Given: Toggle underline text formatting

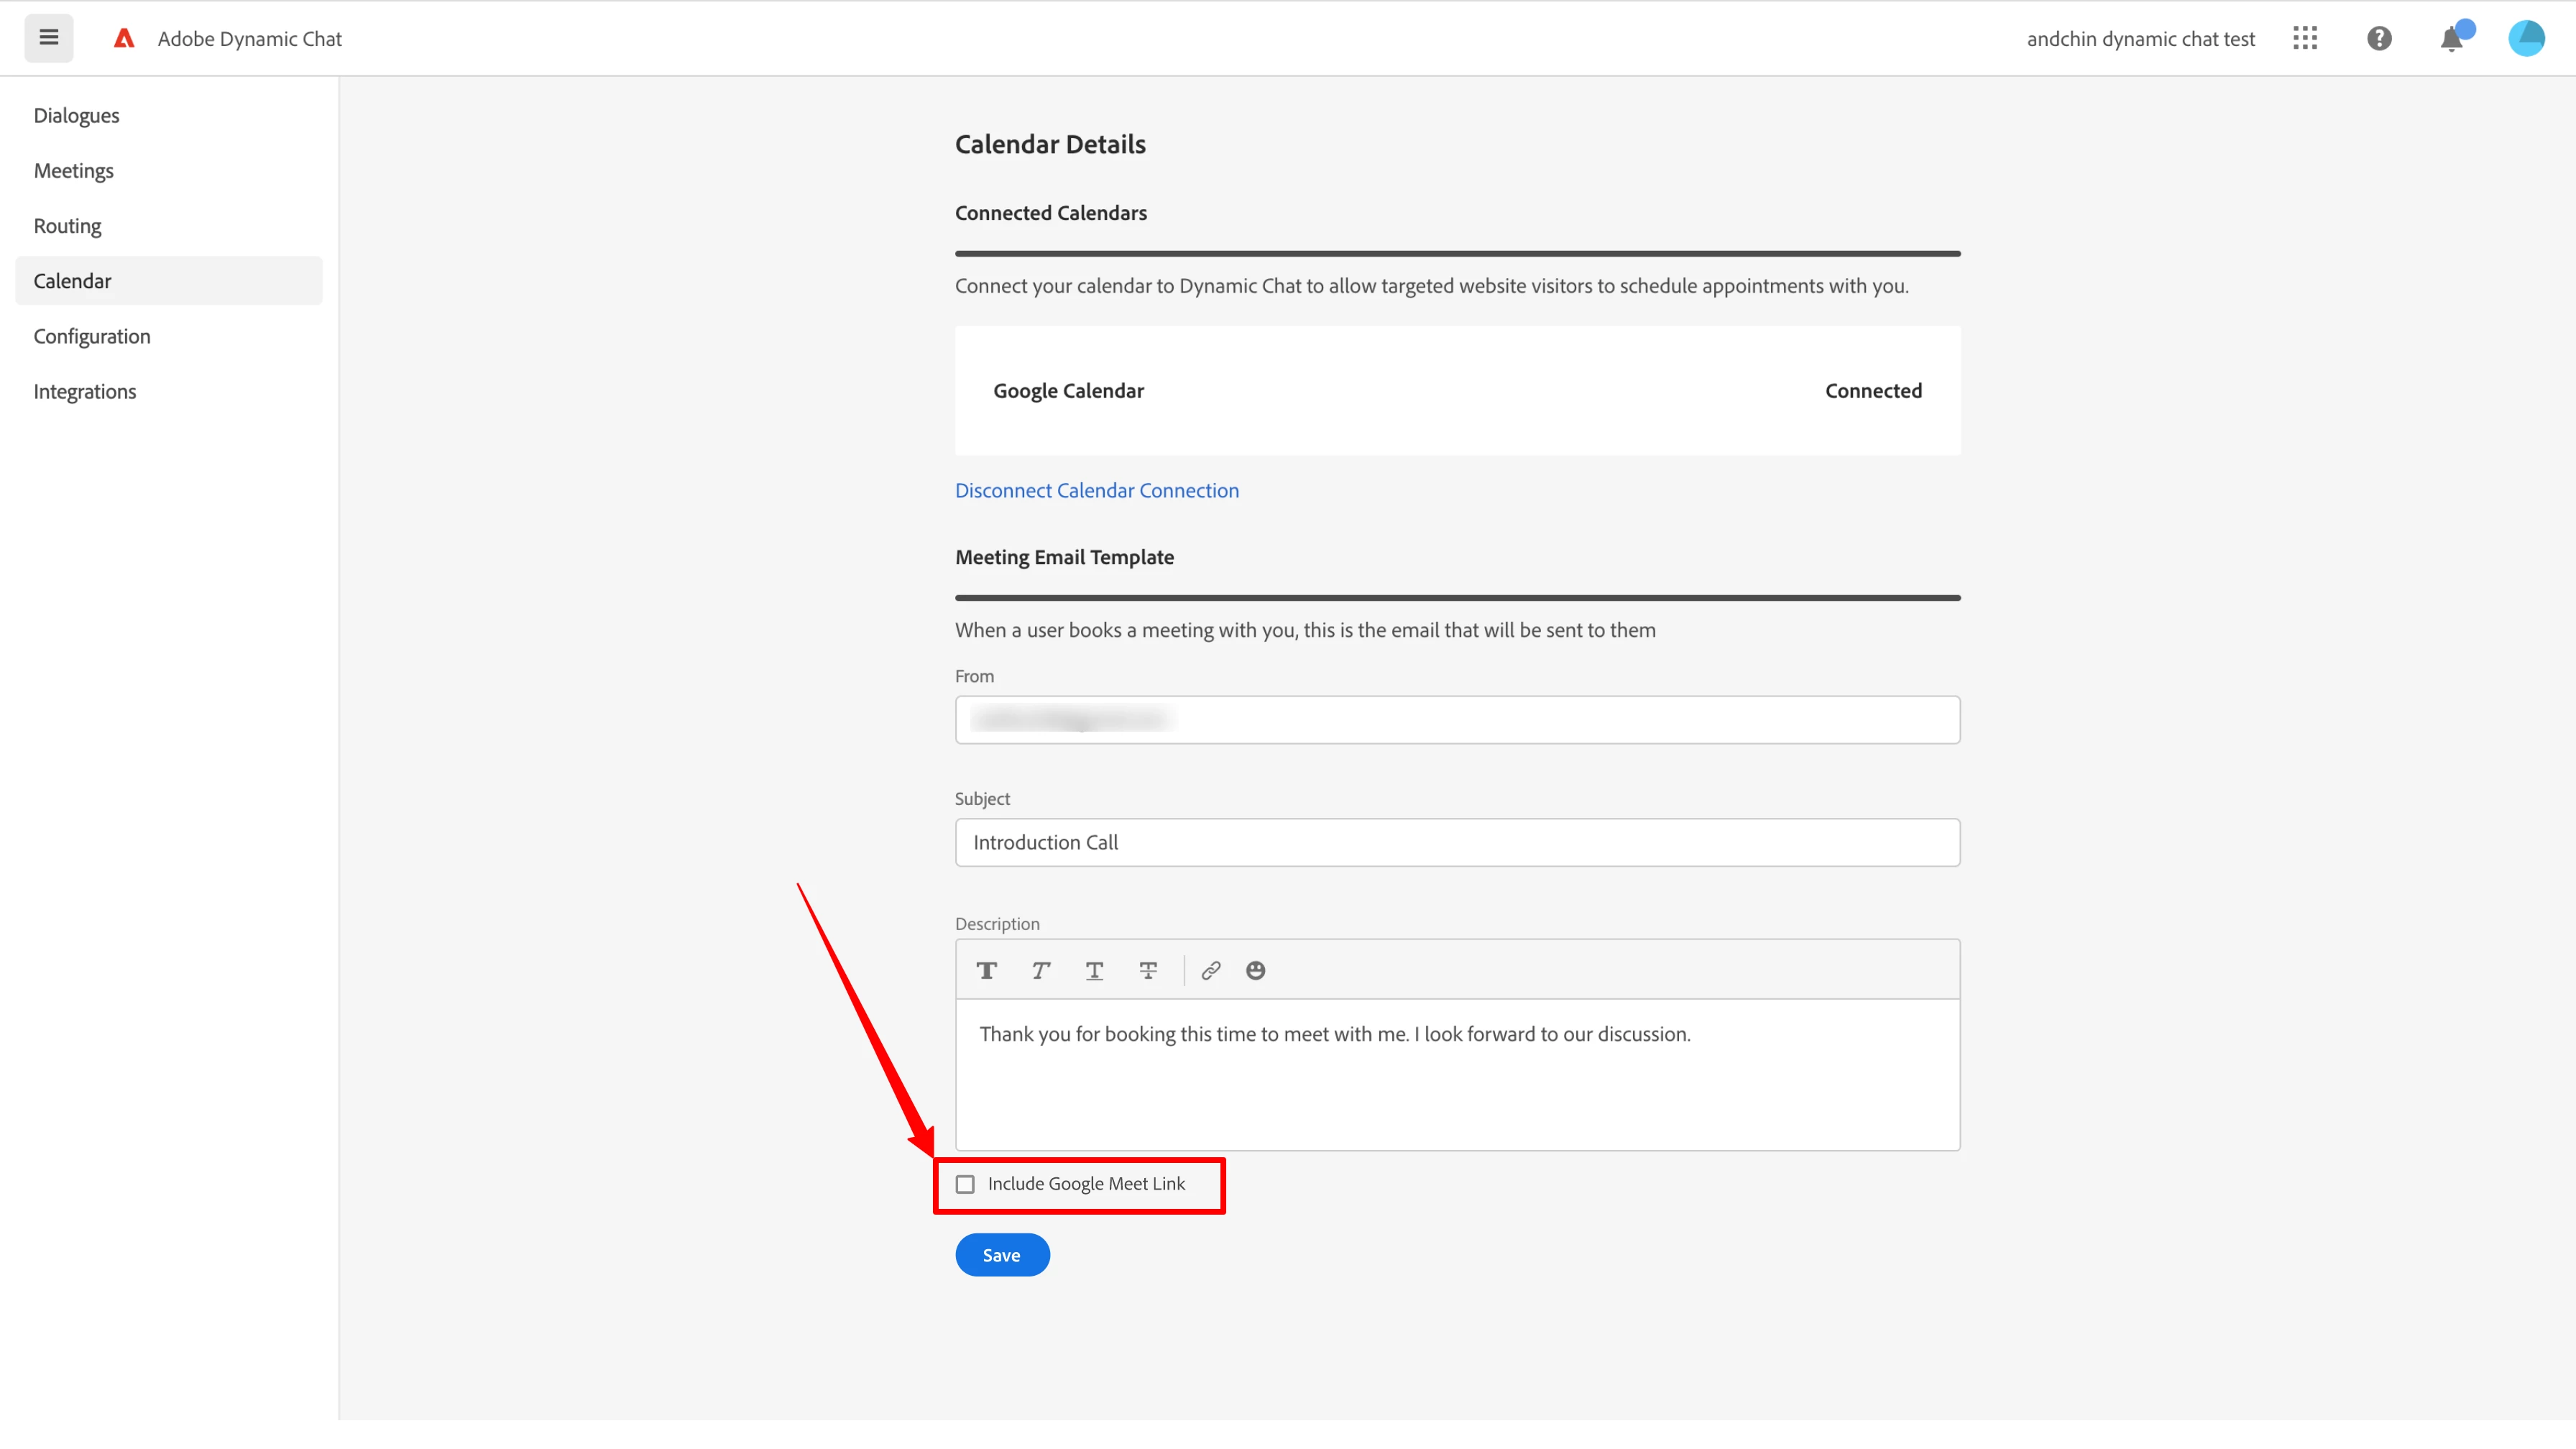Looking at the screenshot, I should 1094,970.
